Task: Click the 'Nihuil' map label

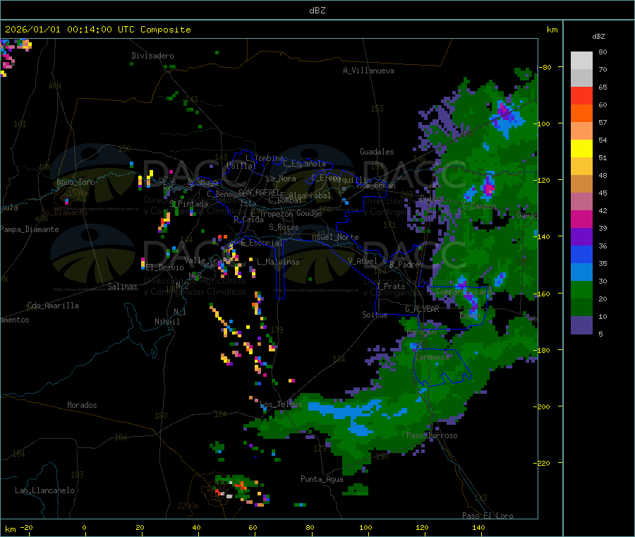Action: coord(167,322)
